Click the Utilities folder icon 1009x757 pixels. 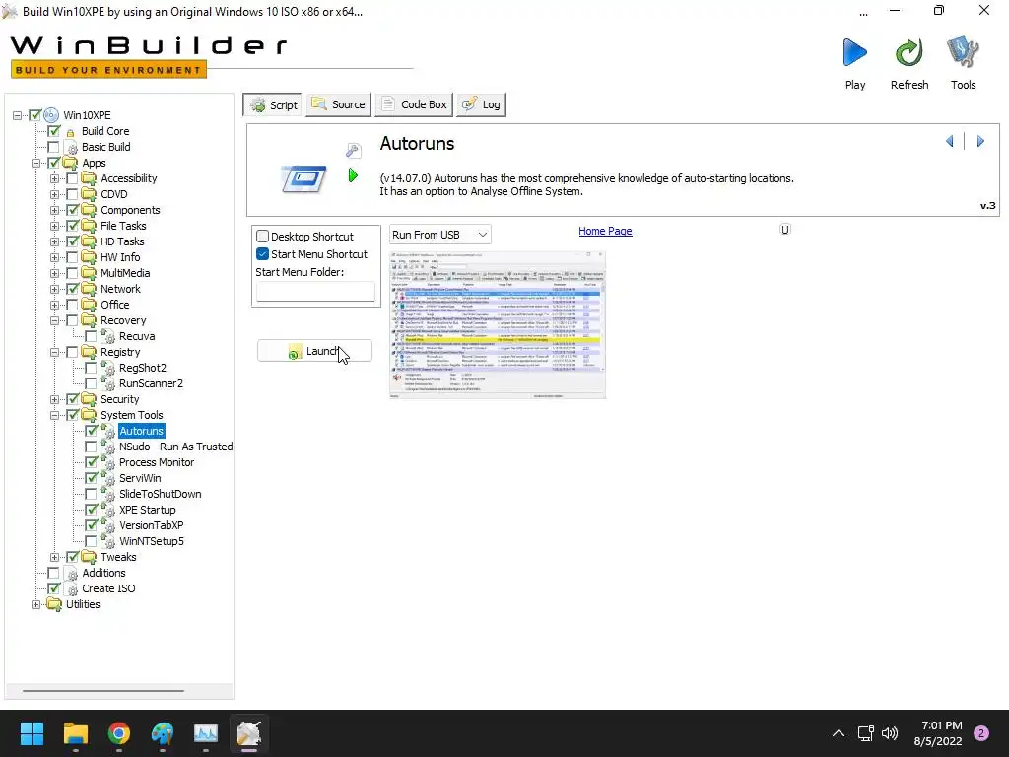tap(54, 604)
